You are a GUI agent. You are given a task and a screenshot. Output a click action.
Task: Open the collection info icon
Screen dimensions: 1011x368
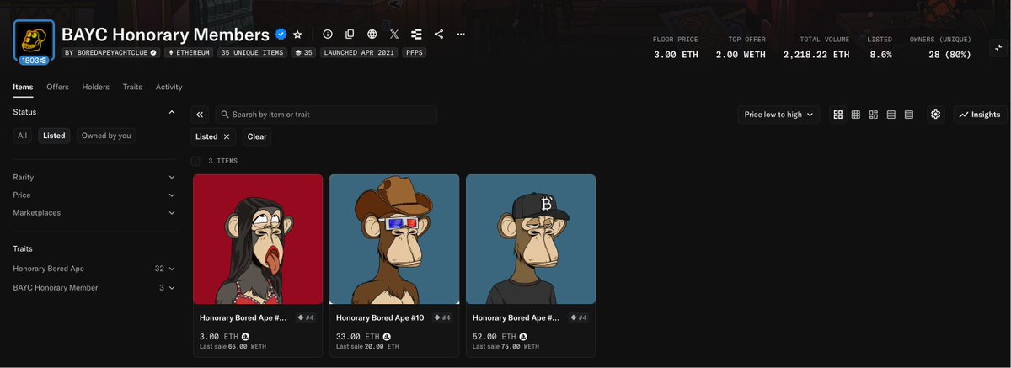point(328,35)
